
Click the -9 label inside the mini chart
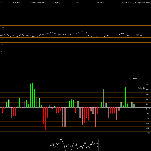[97, 147]
